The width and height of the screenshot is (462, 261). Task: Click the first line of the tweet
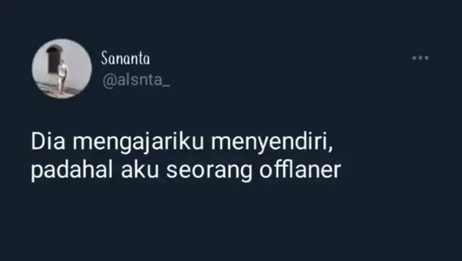pyautogui.click(x=182, y=143)
